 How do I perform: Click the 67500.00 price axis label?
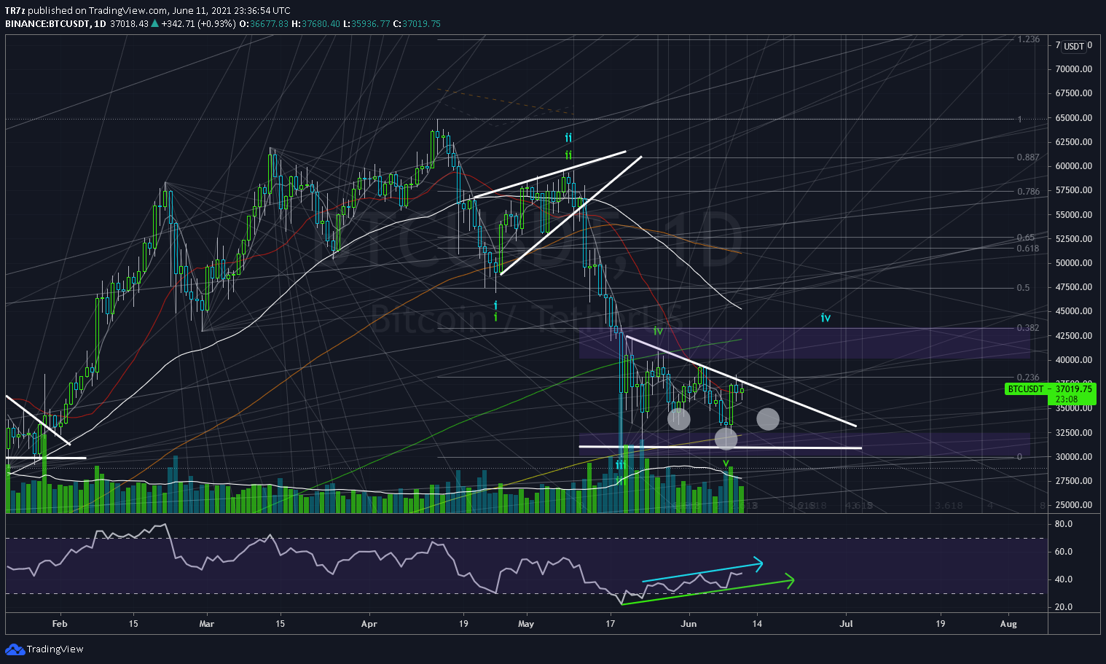(x=1073, y=93)
